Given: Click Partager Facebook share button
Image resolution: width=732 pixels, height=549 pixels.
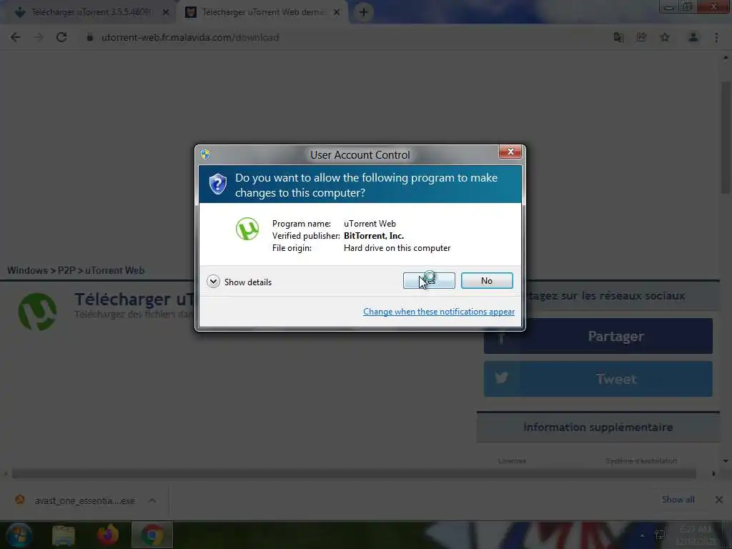Looking at the screenshot, I should pos(598,336).
